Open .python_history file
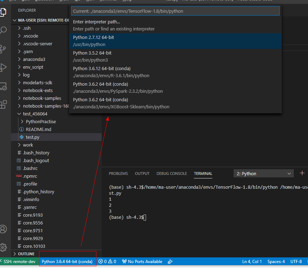308x268 pixels. pos(57,192)
